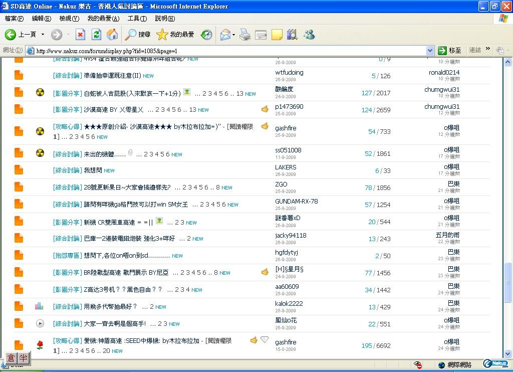
Task: Click the yellow note Discuss icon
Action: [x=277, y=35]
